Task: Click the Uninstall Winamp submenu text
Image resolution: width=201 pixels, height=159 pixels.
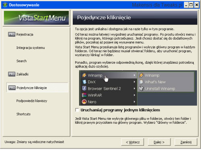Action: click(160, 89)
